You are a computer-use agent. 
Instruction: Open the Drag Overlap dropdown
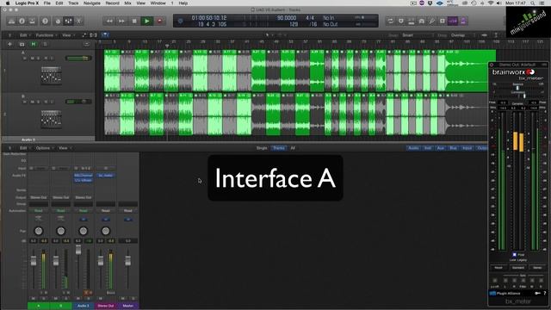click(461, 35)
